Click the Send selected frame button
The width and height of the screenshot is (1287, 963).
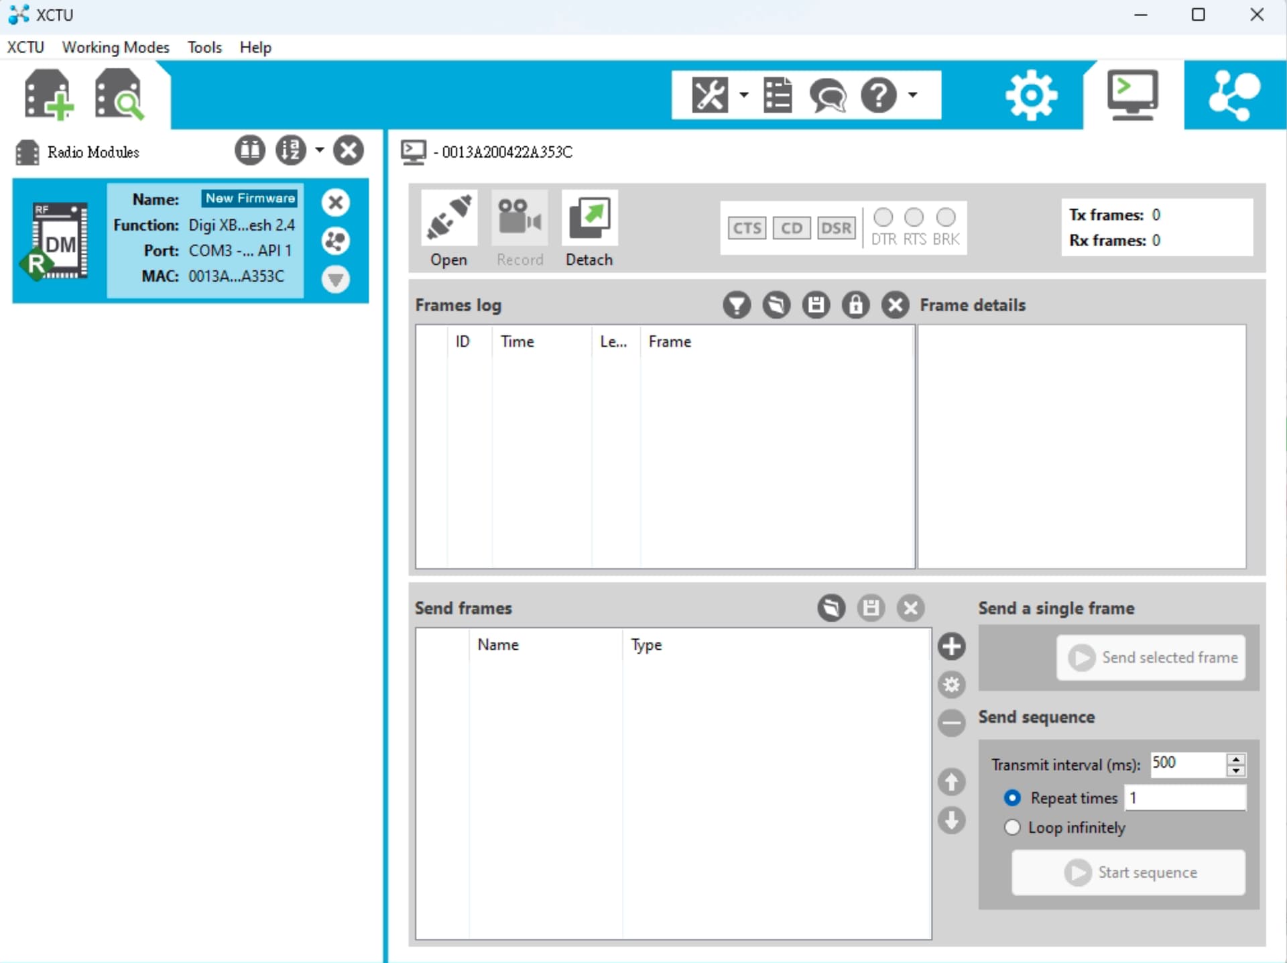1151,658
